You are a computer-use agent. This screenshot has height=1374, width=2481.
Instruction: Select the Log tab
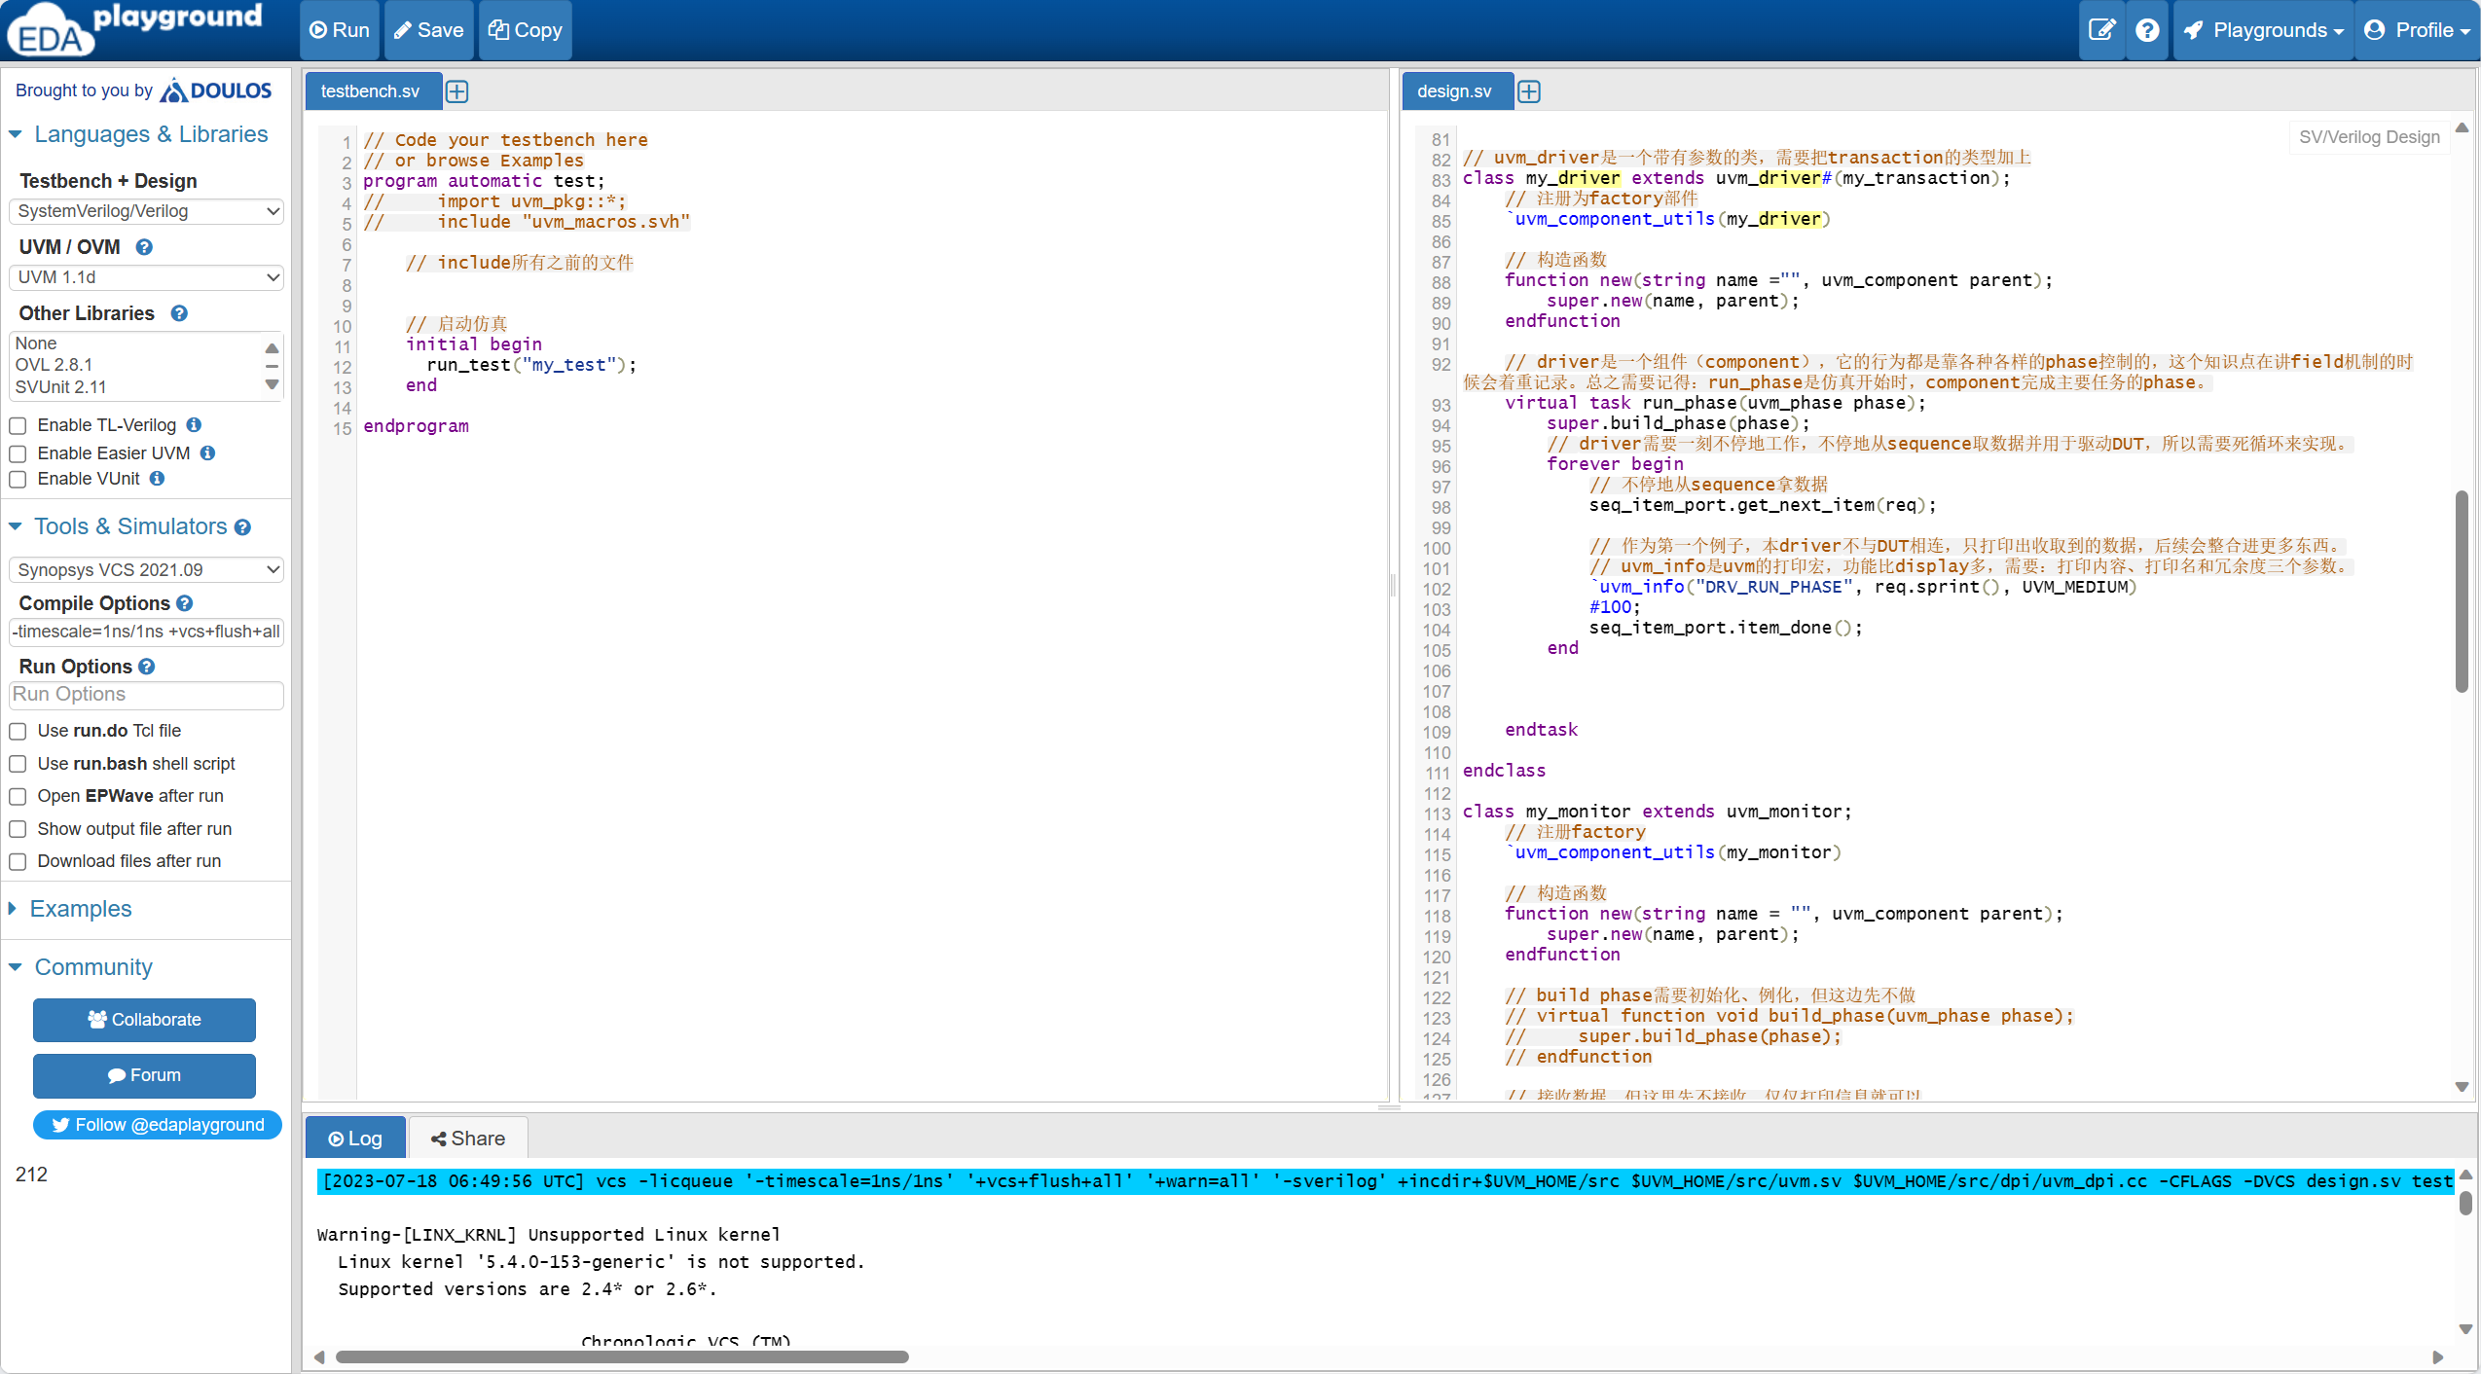(355, 1139)
